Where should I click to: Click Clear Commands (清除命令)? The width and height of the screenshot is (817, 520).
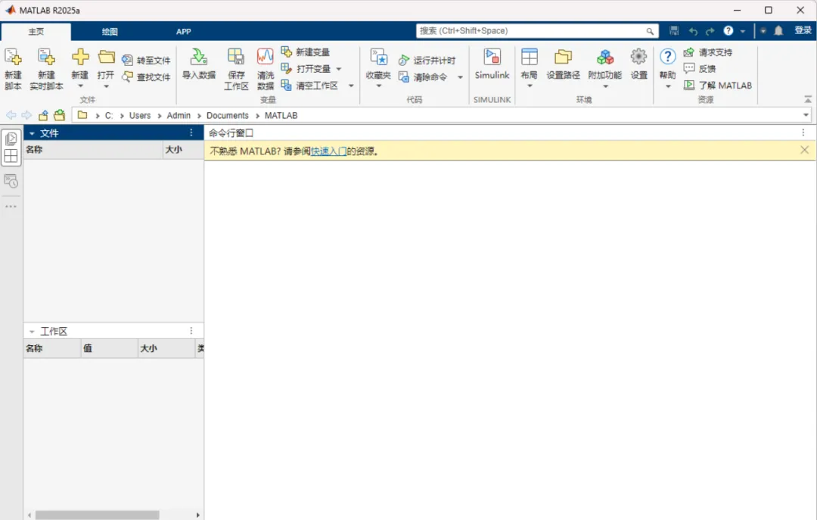point(423,76)
